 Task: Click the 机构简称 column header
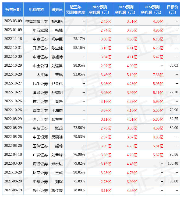point(36,10)
